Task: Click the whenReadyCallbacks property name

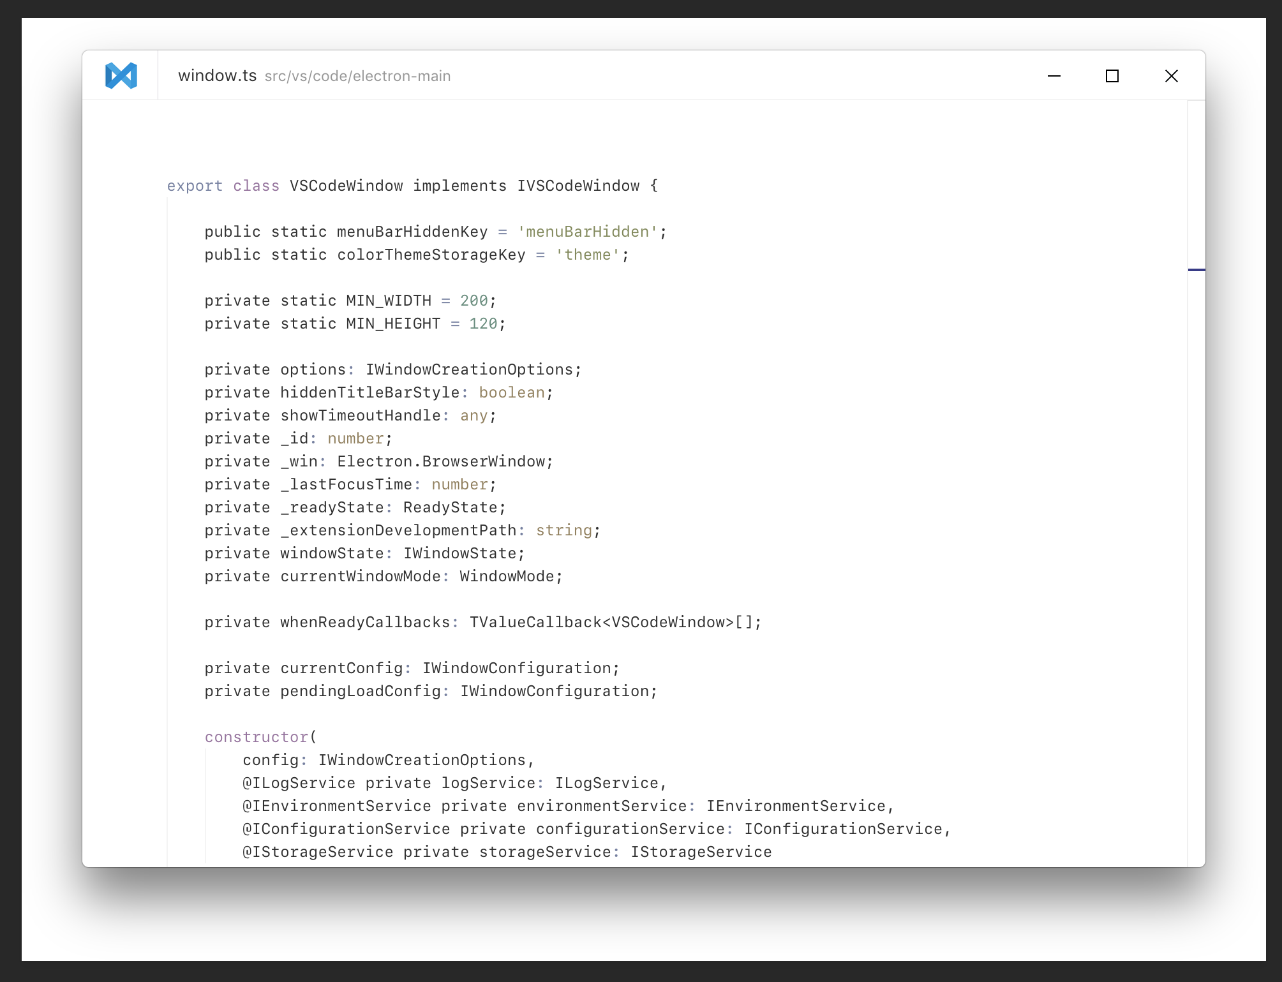Action: [x=365, y=622]
